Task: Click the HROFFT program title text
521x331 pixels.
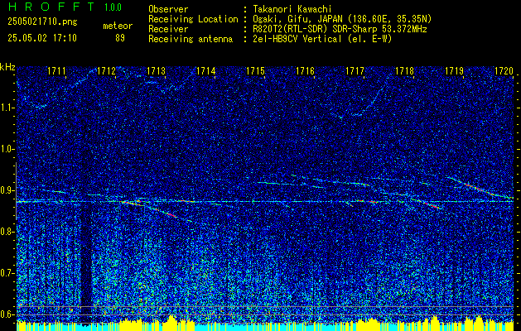Action: coord(51,7)
